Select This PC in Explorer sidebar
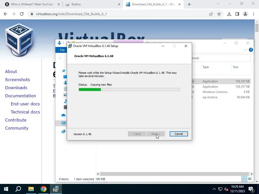 [63, 123]
